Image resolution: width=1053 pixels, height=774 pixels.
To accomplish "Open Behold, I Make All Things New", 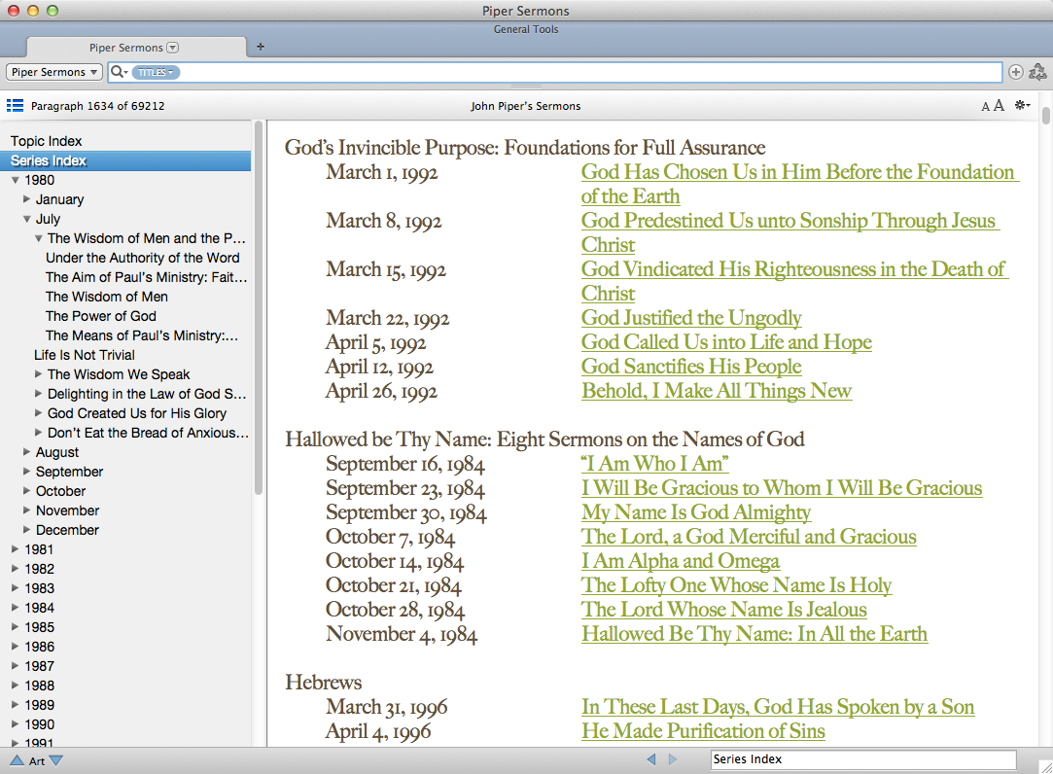I will pyautogui.click(x=717, y=390).
